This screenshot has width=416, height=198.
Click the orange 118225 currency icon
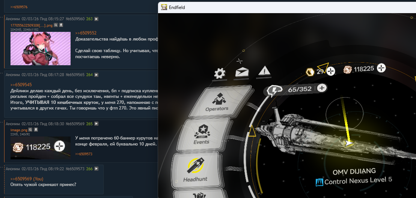[x=348, y=70]
